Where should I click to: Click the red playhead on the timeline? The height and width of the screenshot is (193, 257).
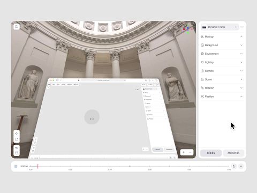pos(38,166)
